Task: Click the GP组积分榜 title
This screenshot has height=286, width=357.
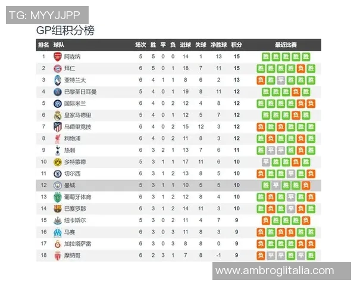Action: pyautogui.click(x=65, y=30)
